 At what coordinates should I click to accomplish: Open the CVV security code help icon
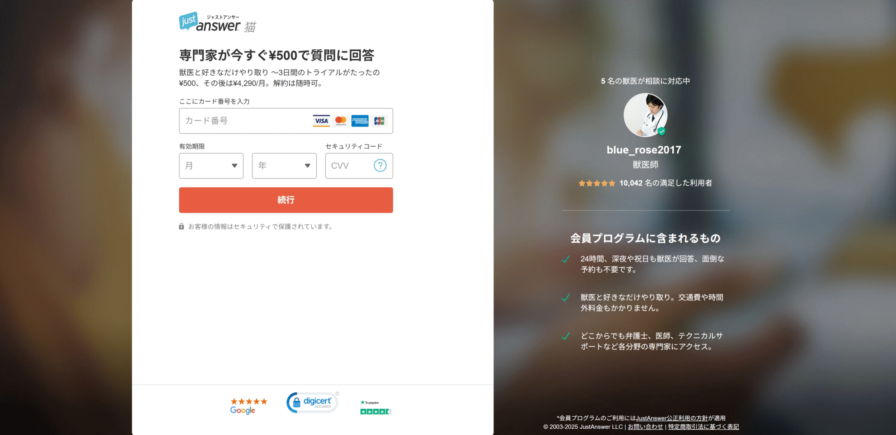coord(380,165)
